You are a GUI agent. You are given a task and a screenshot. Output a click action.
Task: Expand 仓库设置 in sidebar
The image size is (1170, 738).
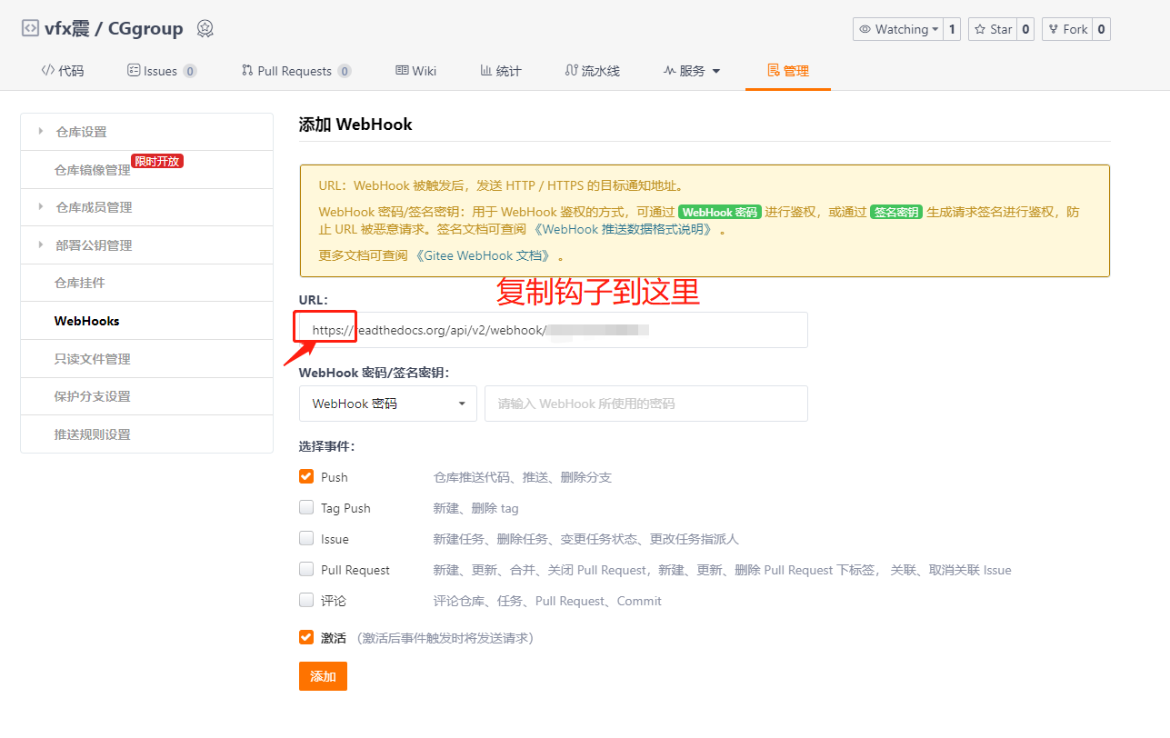point(146,132)
